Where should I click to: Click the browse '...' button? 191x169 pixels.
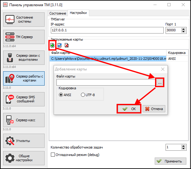coord(160,82)
